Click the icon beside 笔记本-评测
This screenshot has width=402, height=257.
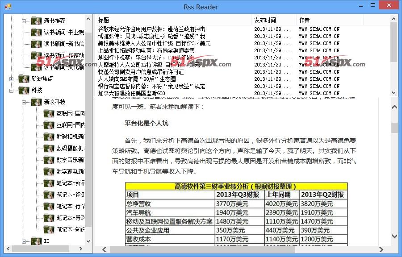(x=49, y=195)
